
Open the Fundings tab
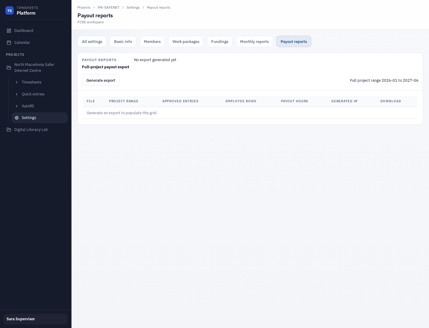click(x=220, y=41)
